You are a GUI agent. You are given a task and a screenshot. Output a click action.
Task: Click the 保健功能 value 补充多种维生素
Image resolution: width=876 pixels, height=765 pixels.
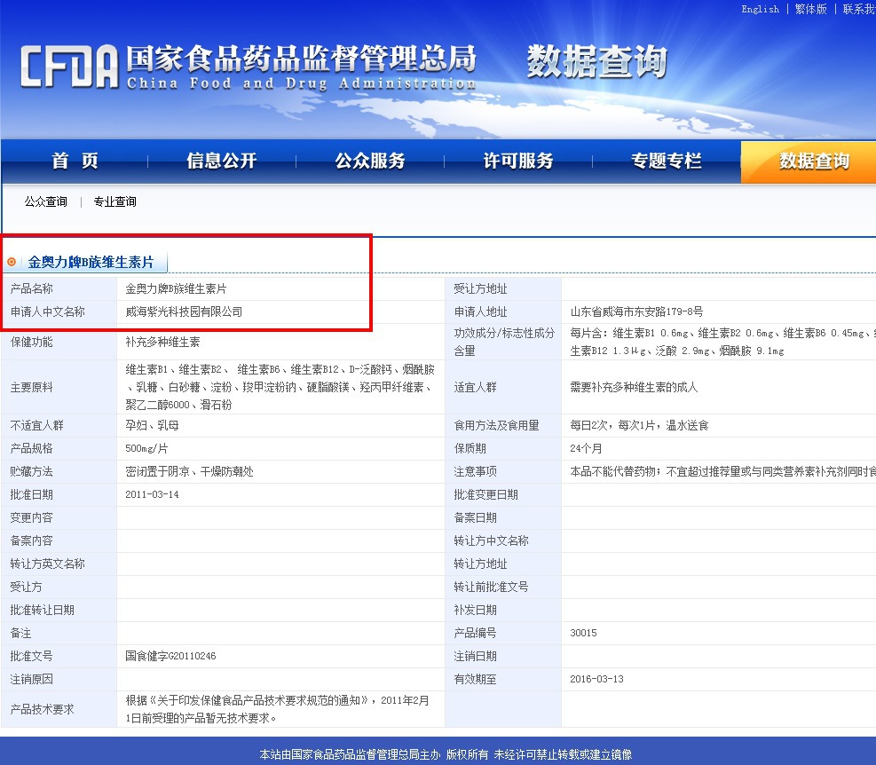point(162,342)
